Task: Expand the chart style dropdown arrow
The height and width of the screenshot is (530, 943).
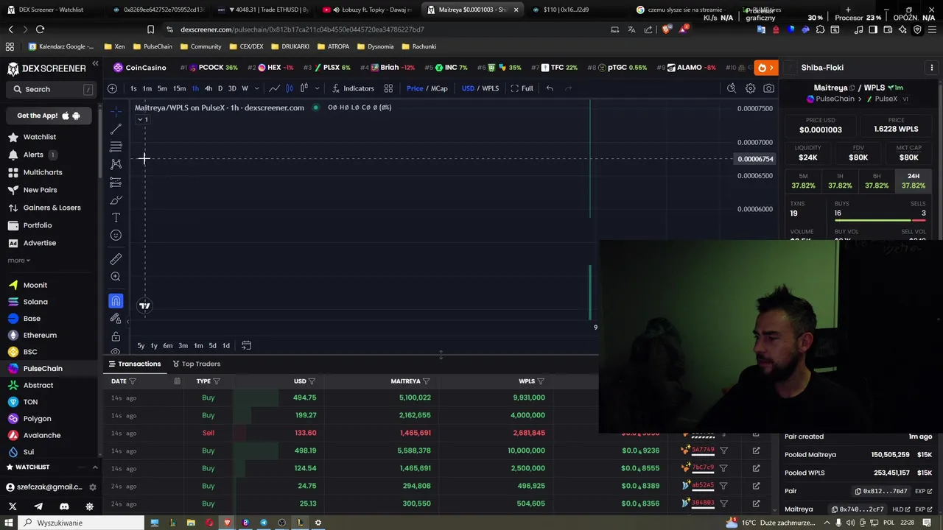Action: pyautogui.click(x=317, y=88)
